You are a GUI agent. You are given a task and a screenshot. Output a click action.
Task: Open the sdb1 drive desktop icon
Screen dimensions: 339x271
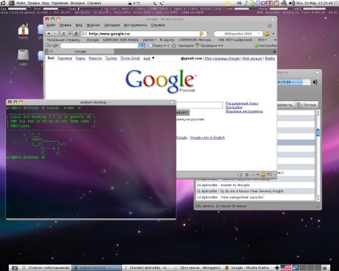(23, 58)
